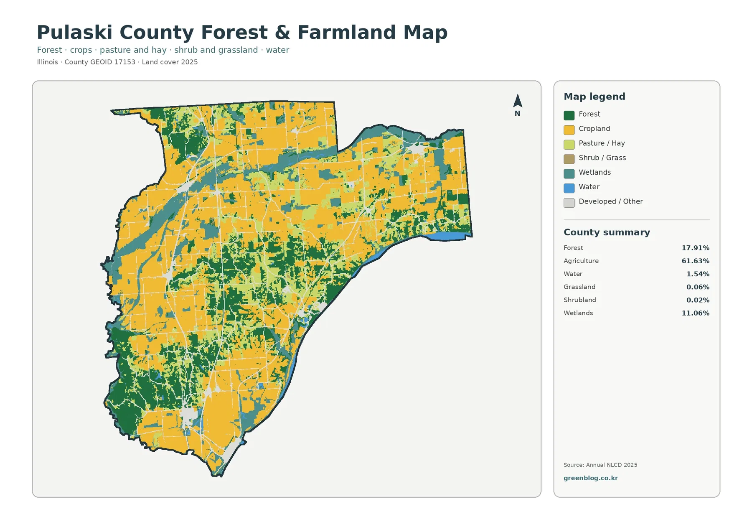The image size is (752, 532).
Task: Click the 'County summary' heading
Action: click(x=607, y=232)
